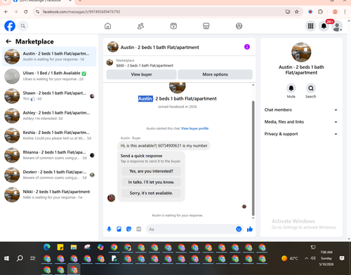Open the Friends icon in the top nav

coord(140,26)
